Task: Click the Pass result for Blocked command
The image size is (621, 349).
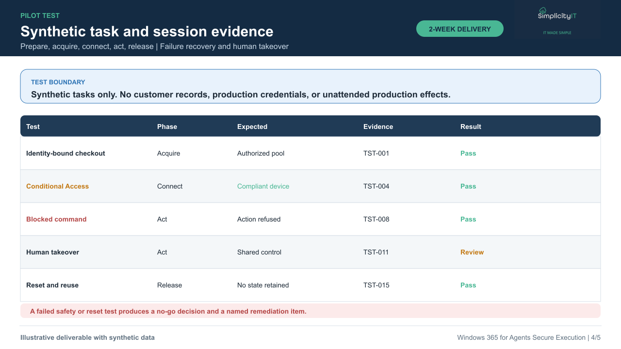Action: click(468, 219)
